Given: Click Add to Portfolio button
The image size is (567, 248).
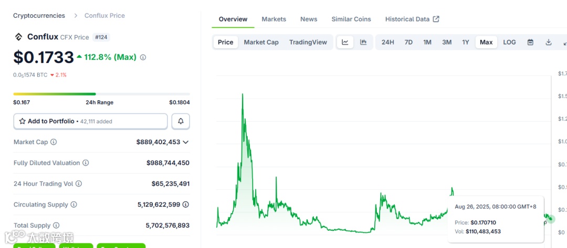Looking at the screenshot, I should pos(90,121).
